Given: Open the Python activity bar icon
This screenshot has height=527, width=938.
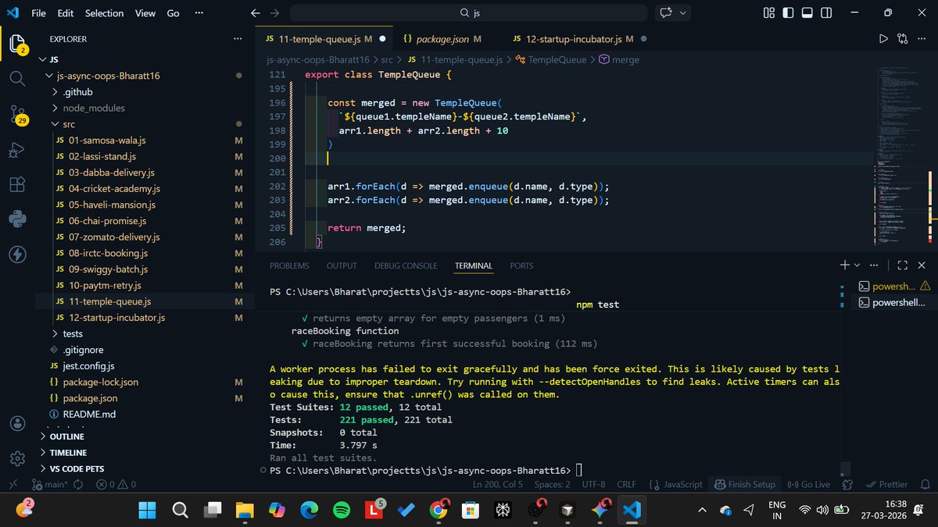Looking at the screenshot, I should pyautogui.click(x=17, y=219).
